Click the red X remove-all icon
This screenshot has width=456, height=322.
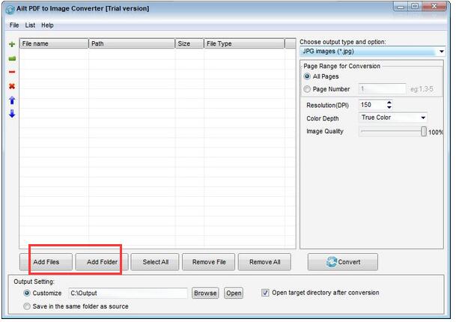(12, 86)
